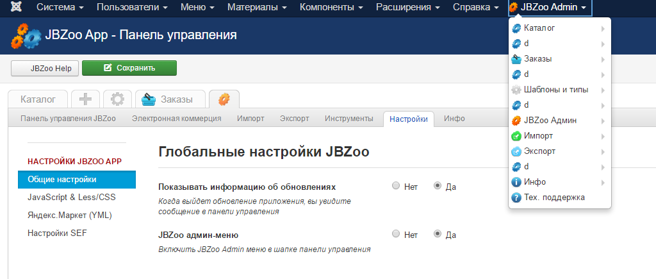Switch to the Инструменты tab

click(348, 119)
